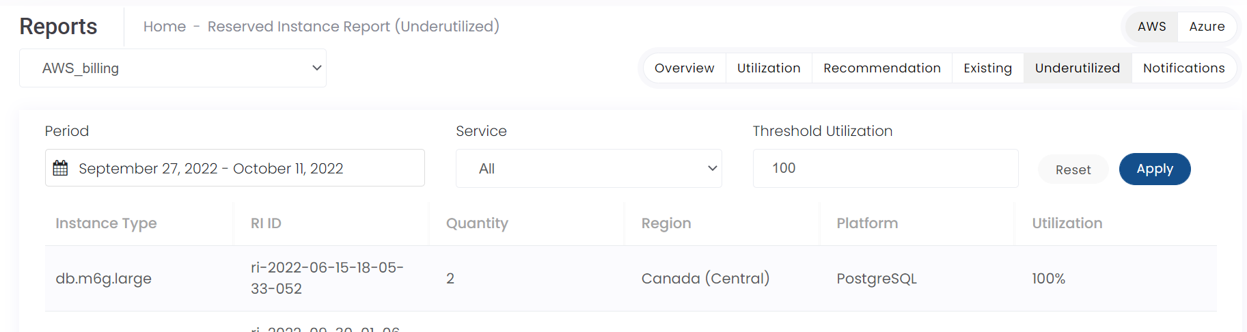Click the Reset button
Image resolution: width=1247 pixels, height=332 pixels.
(x=1073, y=169)
